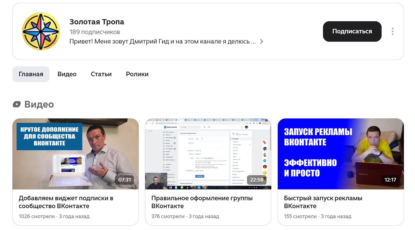Click title Быстрый запуск рекламы ВКонтакте
Viewport: 415px width, 230px height.
[323, 202]
